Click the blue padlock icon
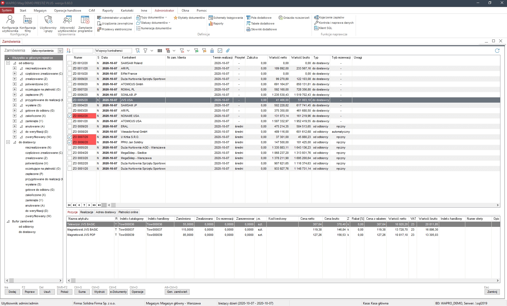The image size is (507, 306). (212, 50)
